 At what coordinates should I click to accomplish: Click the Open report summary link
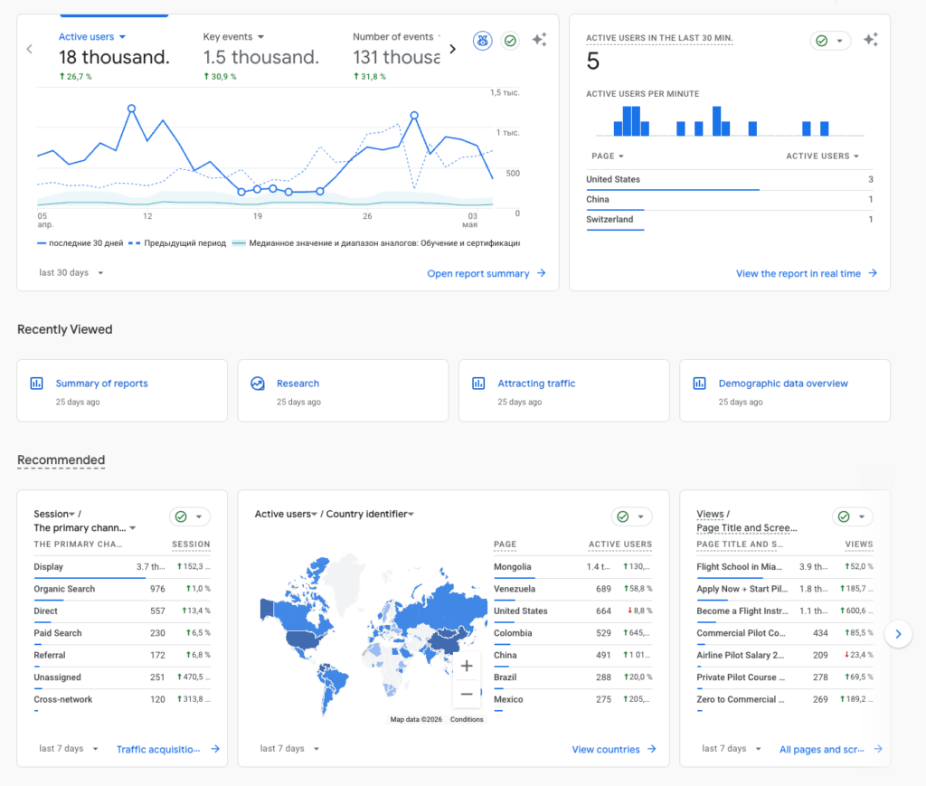coord(486,273)
